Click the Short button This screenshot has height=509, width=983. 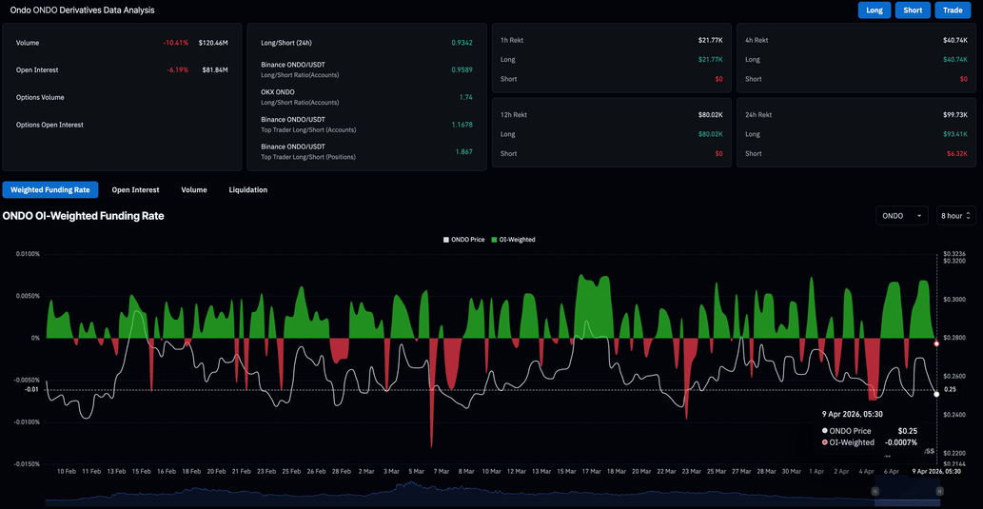coord(913,10)
